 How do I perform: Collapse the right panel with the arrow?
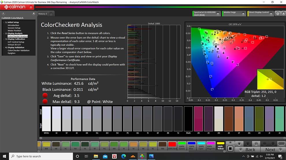283,14
